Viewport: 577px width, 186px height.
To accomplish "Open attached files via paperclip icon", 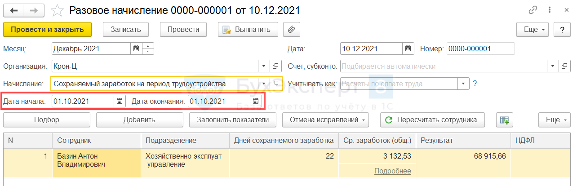I will point(291,30).
